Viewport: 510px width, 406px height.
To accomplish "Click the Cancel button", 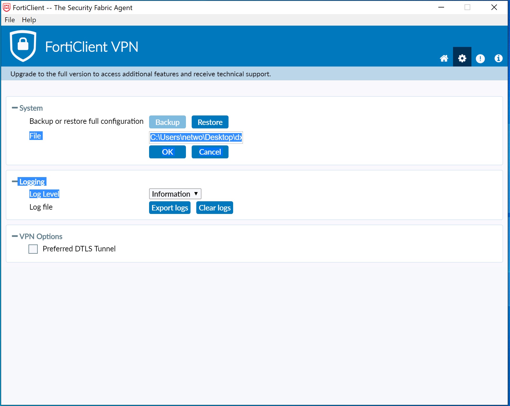I will [210, 152].
